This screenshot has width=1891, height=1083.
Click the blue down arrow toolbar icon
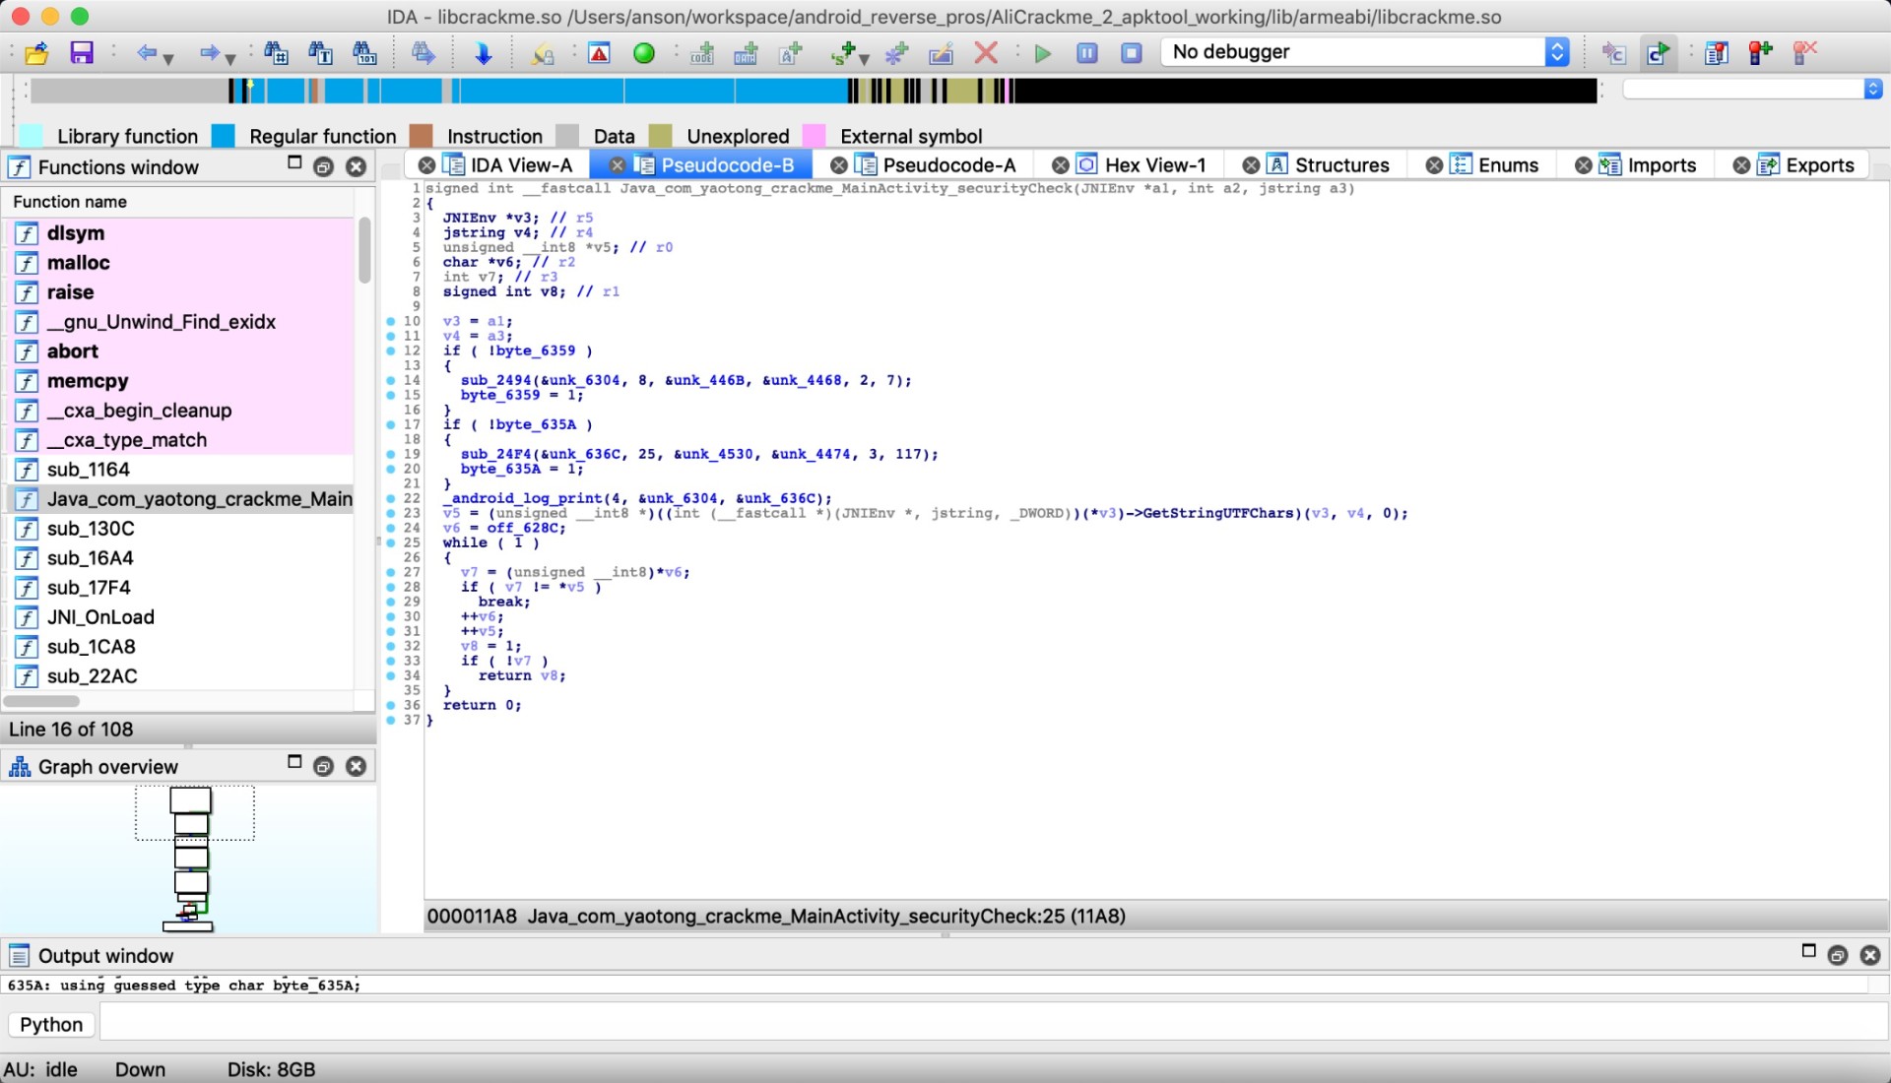483,53
